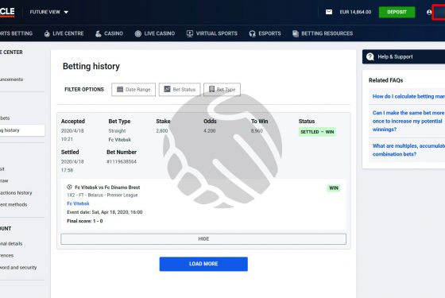Click the Final score 1 - 0 text

click(x=85, y=221)
